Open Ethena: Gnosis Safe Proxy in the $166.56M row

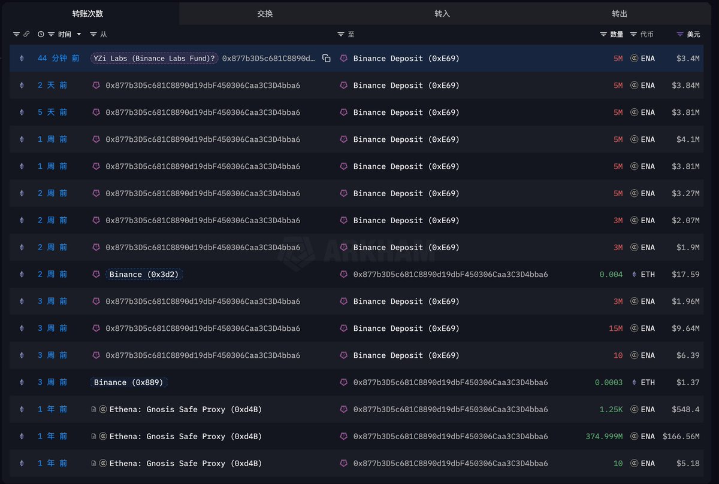tap(185, 436)
